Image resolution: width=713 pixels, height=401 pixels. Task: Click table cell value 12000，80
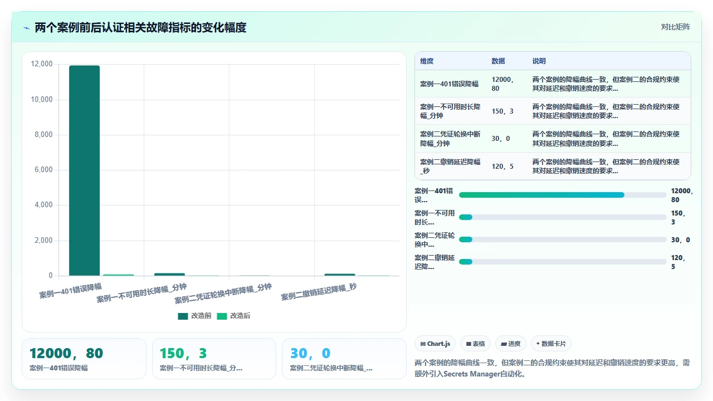click(x=504, y=84)
